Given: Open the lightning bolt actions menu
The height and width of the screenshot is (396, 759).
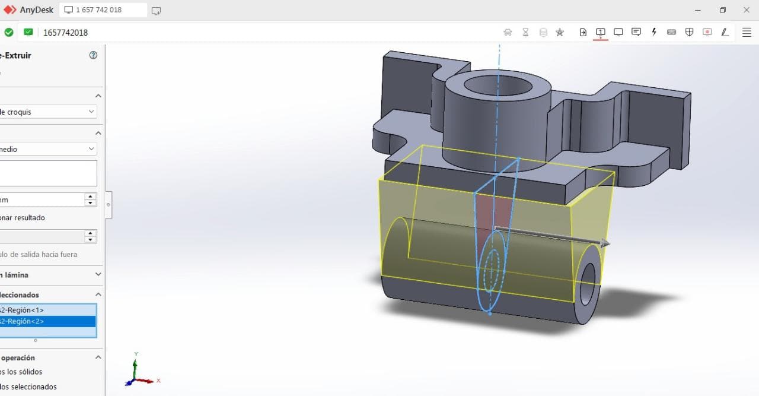Looking at the screenshot, I should (654, 33).
